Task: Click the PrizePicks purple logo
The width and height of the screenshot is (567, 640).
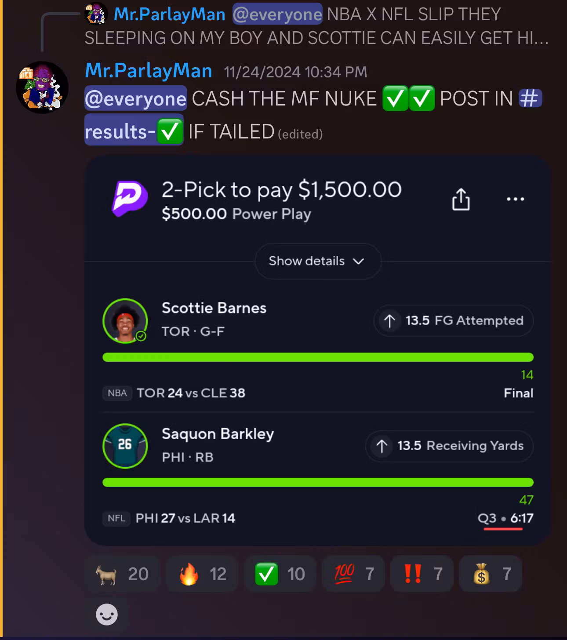Action: coord(129,199)
